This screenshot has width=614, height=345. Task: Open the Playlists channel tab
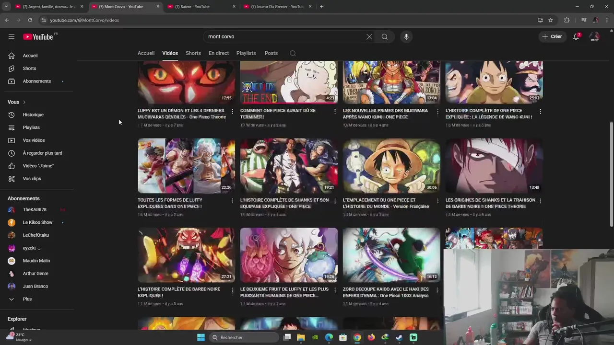(246, 53)
